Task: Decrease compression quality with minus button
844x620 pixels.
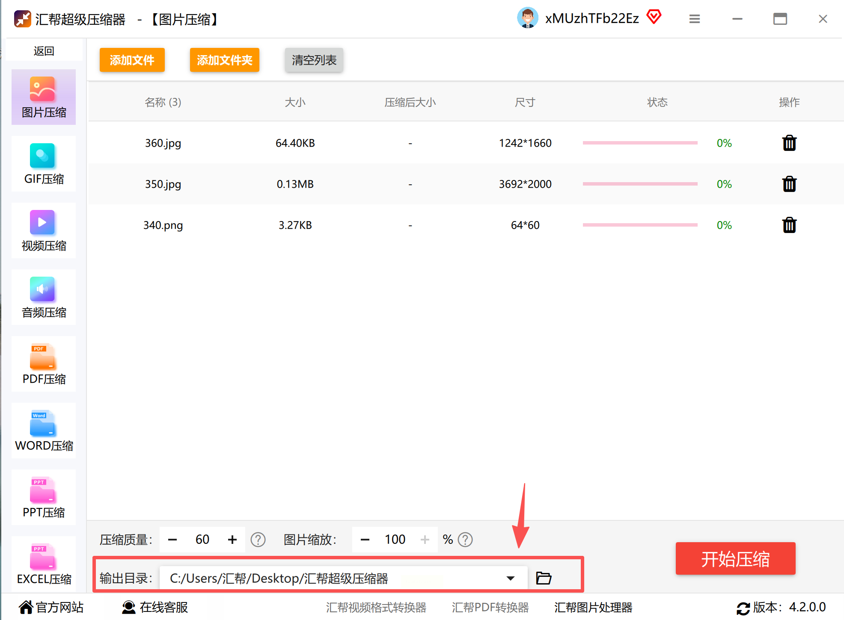Action: (x=172, y=540)
